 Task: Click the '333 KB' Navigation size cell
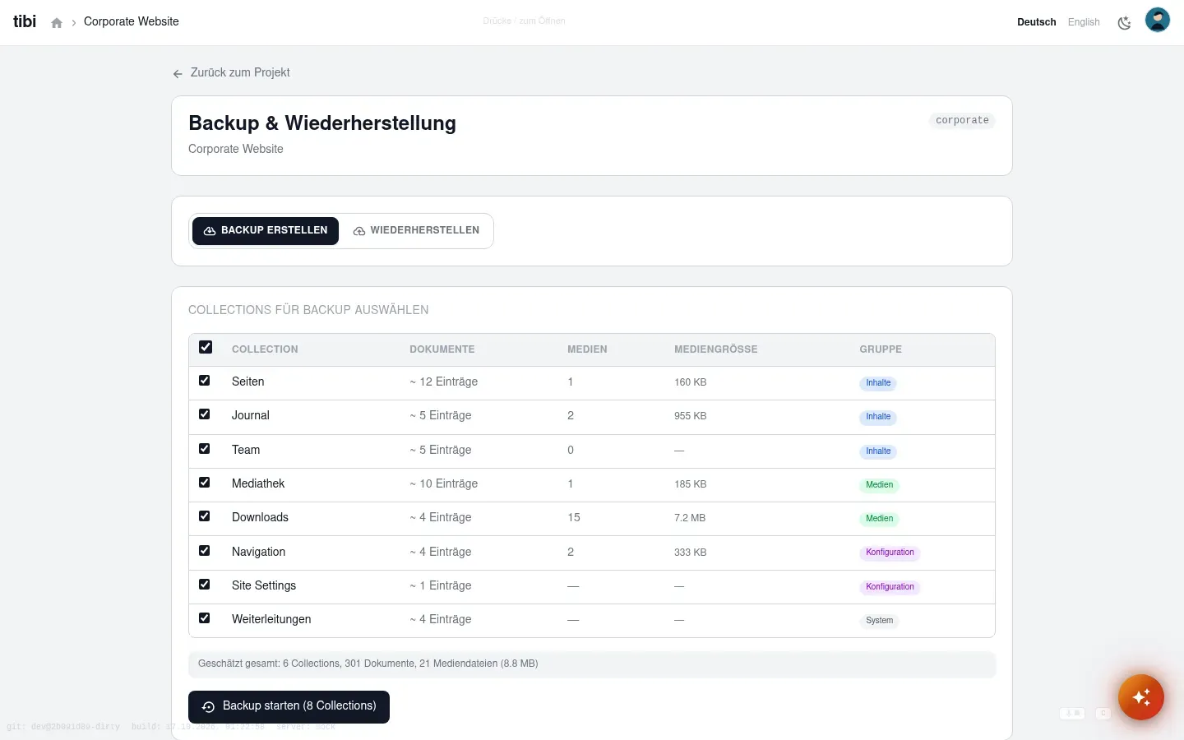(x=691, y=553)
